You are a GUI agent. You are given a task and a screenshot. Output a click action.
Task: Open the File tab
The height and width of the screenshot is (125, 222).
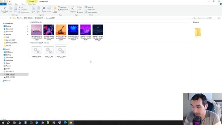(x=3, y=4)
